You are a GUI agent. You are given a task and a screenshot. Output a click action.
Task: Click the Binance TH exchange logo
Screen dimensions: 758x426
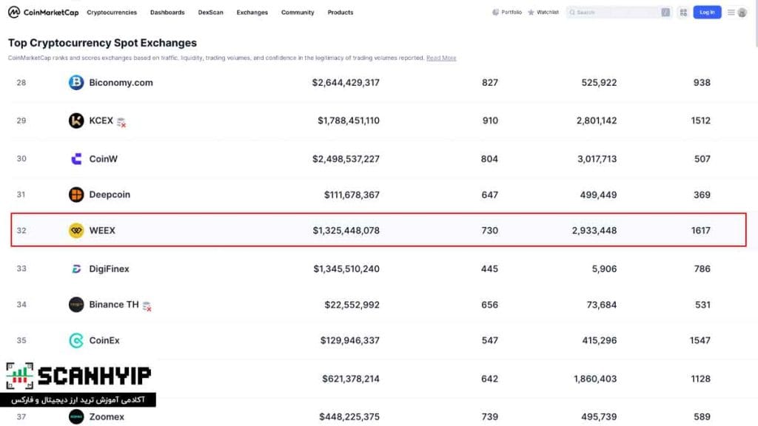[76, 305]
